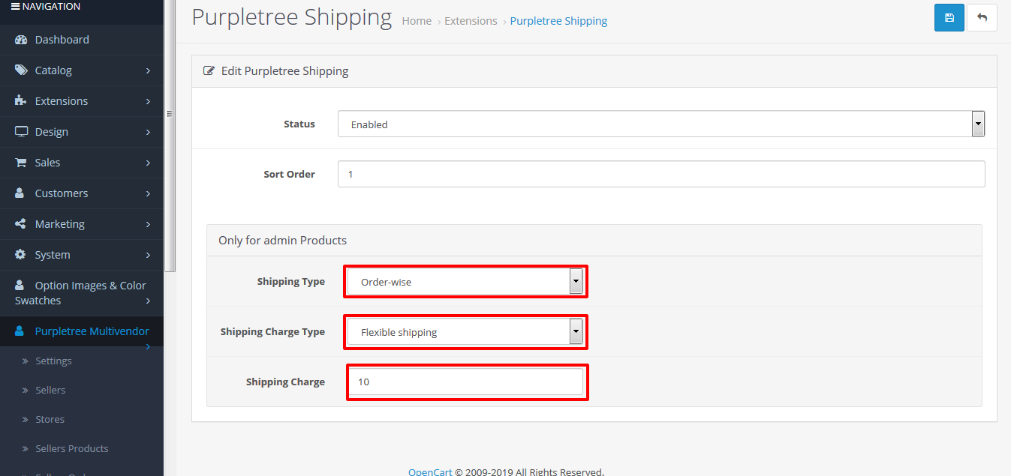Viewport: 1011px width, 476px height.
Task: Expand the Extensions menu chevron
Action: 149,101
